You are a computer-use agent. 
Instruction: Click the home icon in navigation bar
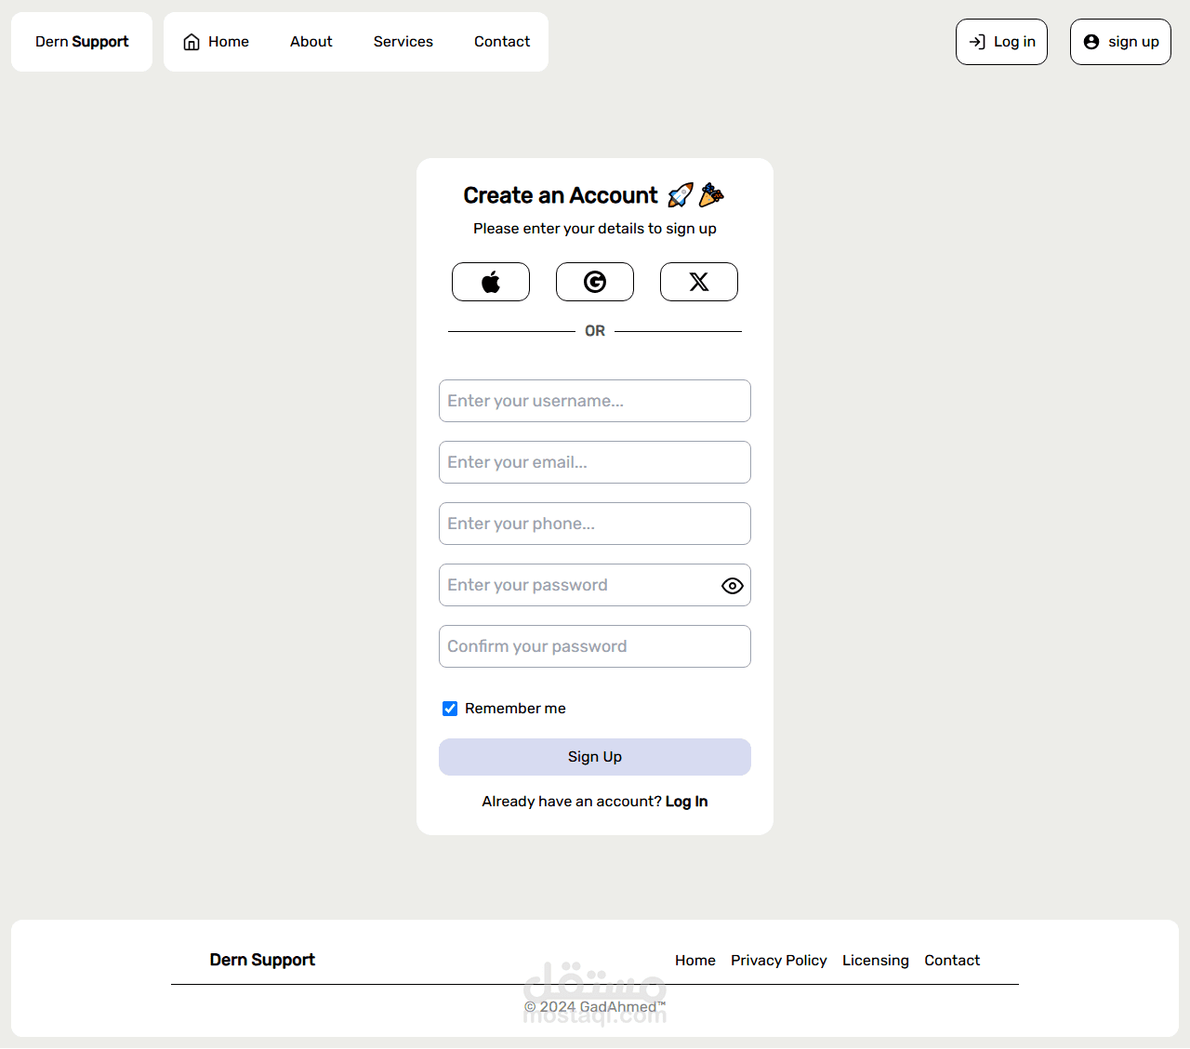192,42
